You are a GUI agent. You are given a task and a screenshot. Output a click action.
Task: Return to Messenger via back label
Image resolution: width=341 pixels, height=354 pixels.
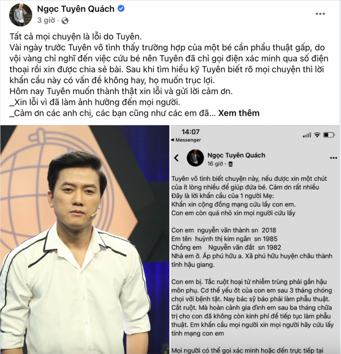[186, 140]
